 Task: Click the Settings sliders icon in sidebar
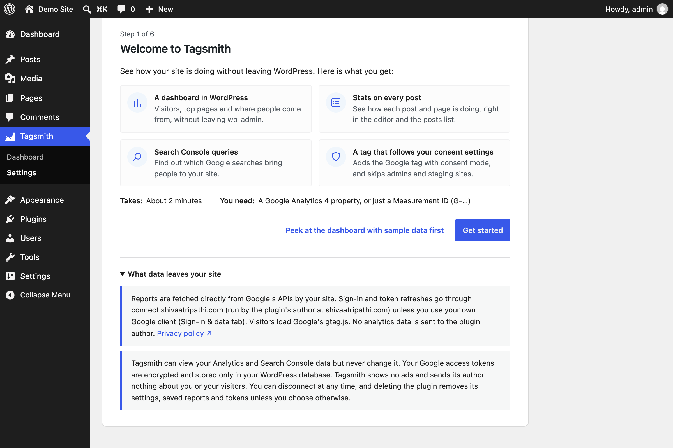coord(10,276)
